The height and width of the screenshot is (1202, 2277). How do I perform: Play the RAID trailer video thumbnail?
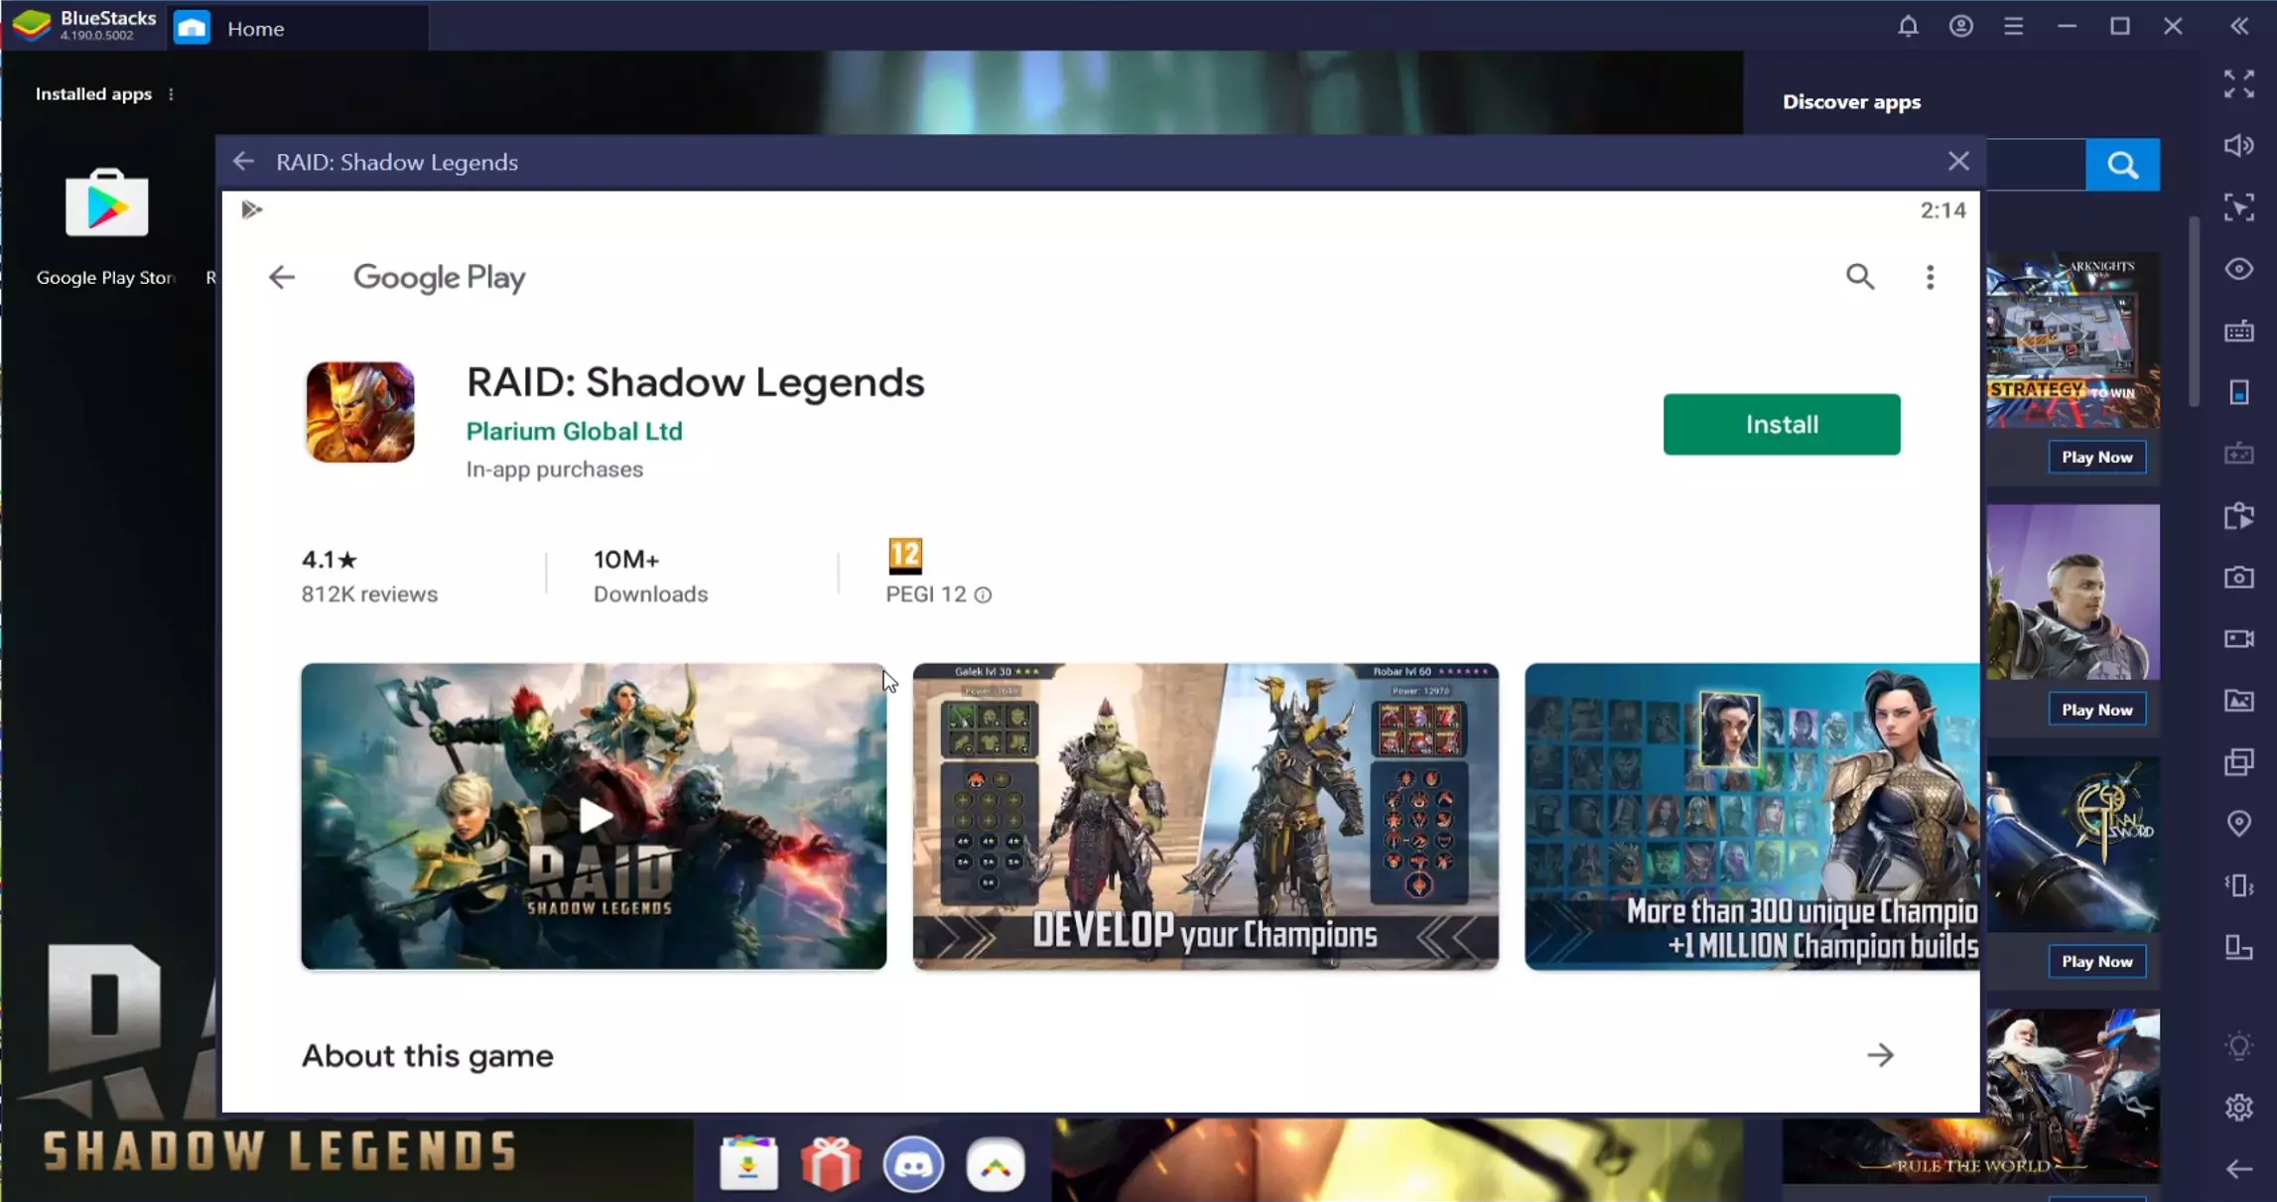tap(594, 816)
